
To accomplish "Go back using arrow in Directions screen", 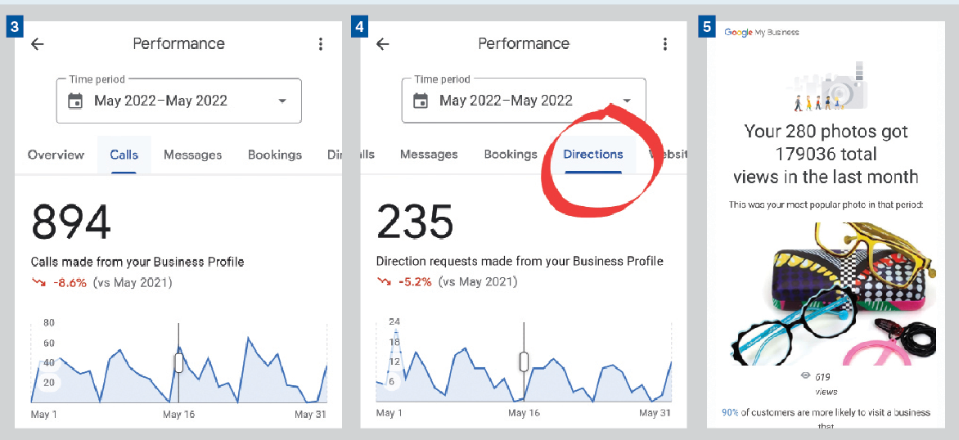I will pyautogui.click(x=382, y=44).
